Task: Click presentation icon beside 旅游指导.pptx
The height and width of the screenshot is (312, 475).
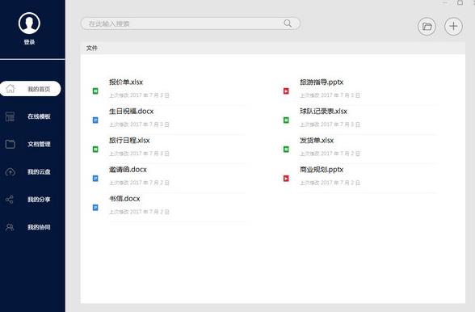Action: coord(286,91)
